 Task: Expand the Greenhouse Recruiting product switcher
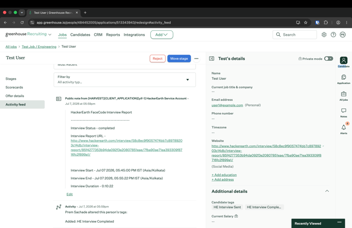(x=50, y=35)
